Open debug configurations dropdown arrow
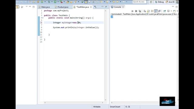This screenshot has width=194, height=109. [x=52, y=2]
